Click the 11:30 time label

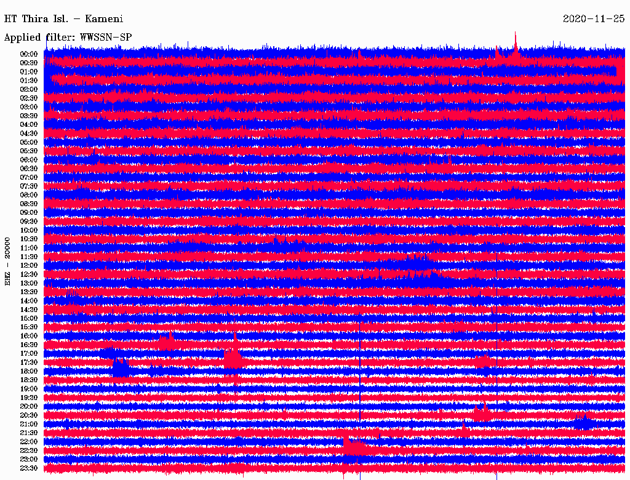pyautogui.click(x=29, y=257)
